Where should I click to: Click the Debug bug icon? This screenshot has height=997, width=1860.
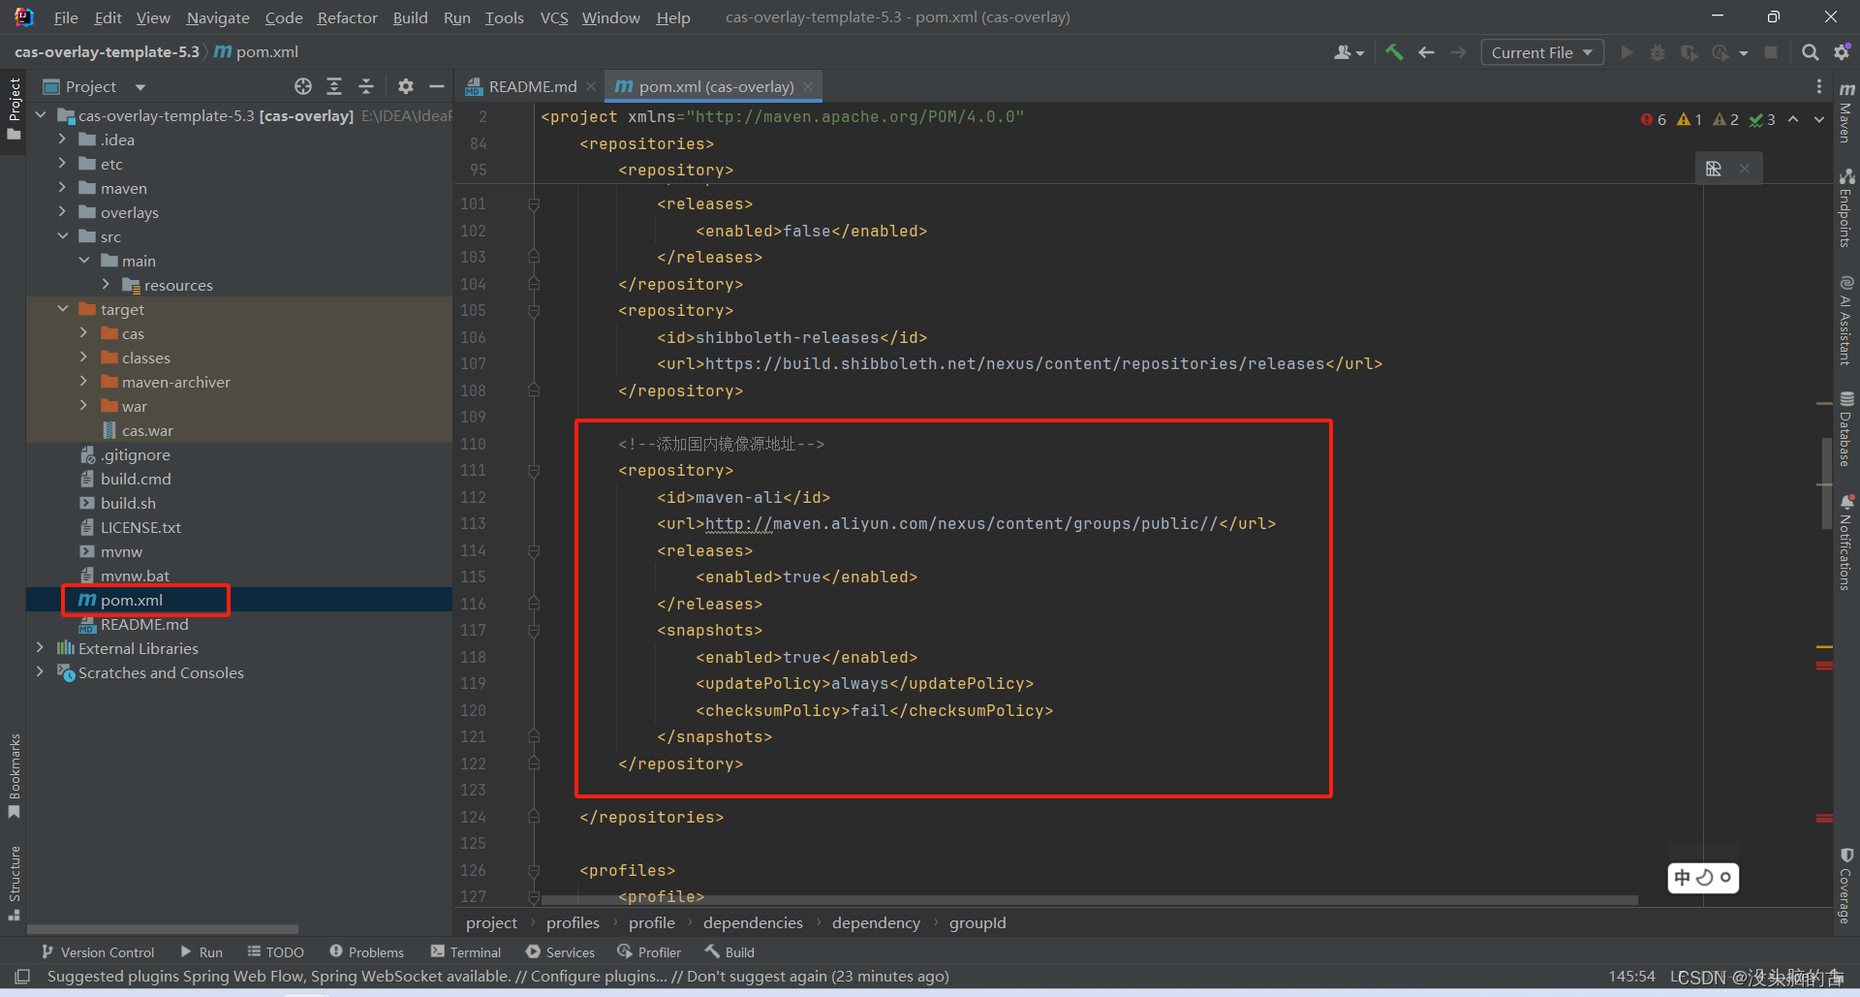tap(1658, 52)
